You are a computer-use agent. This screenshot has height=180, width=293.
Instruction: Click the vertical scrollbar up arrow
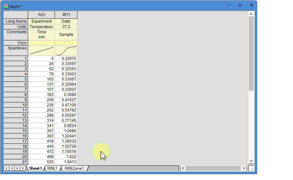click(251, 14)
